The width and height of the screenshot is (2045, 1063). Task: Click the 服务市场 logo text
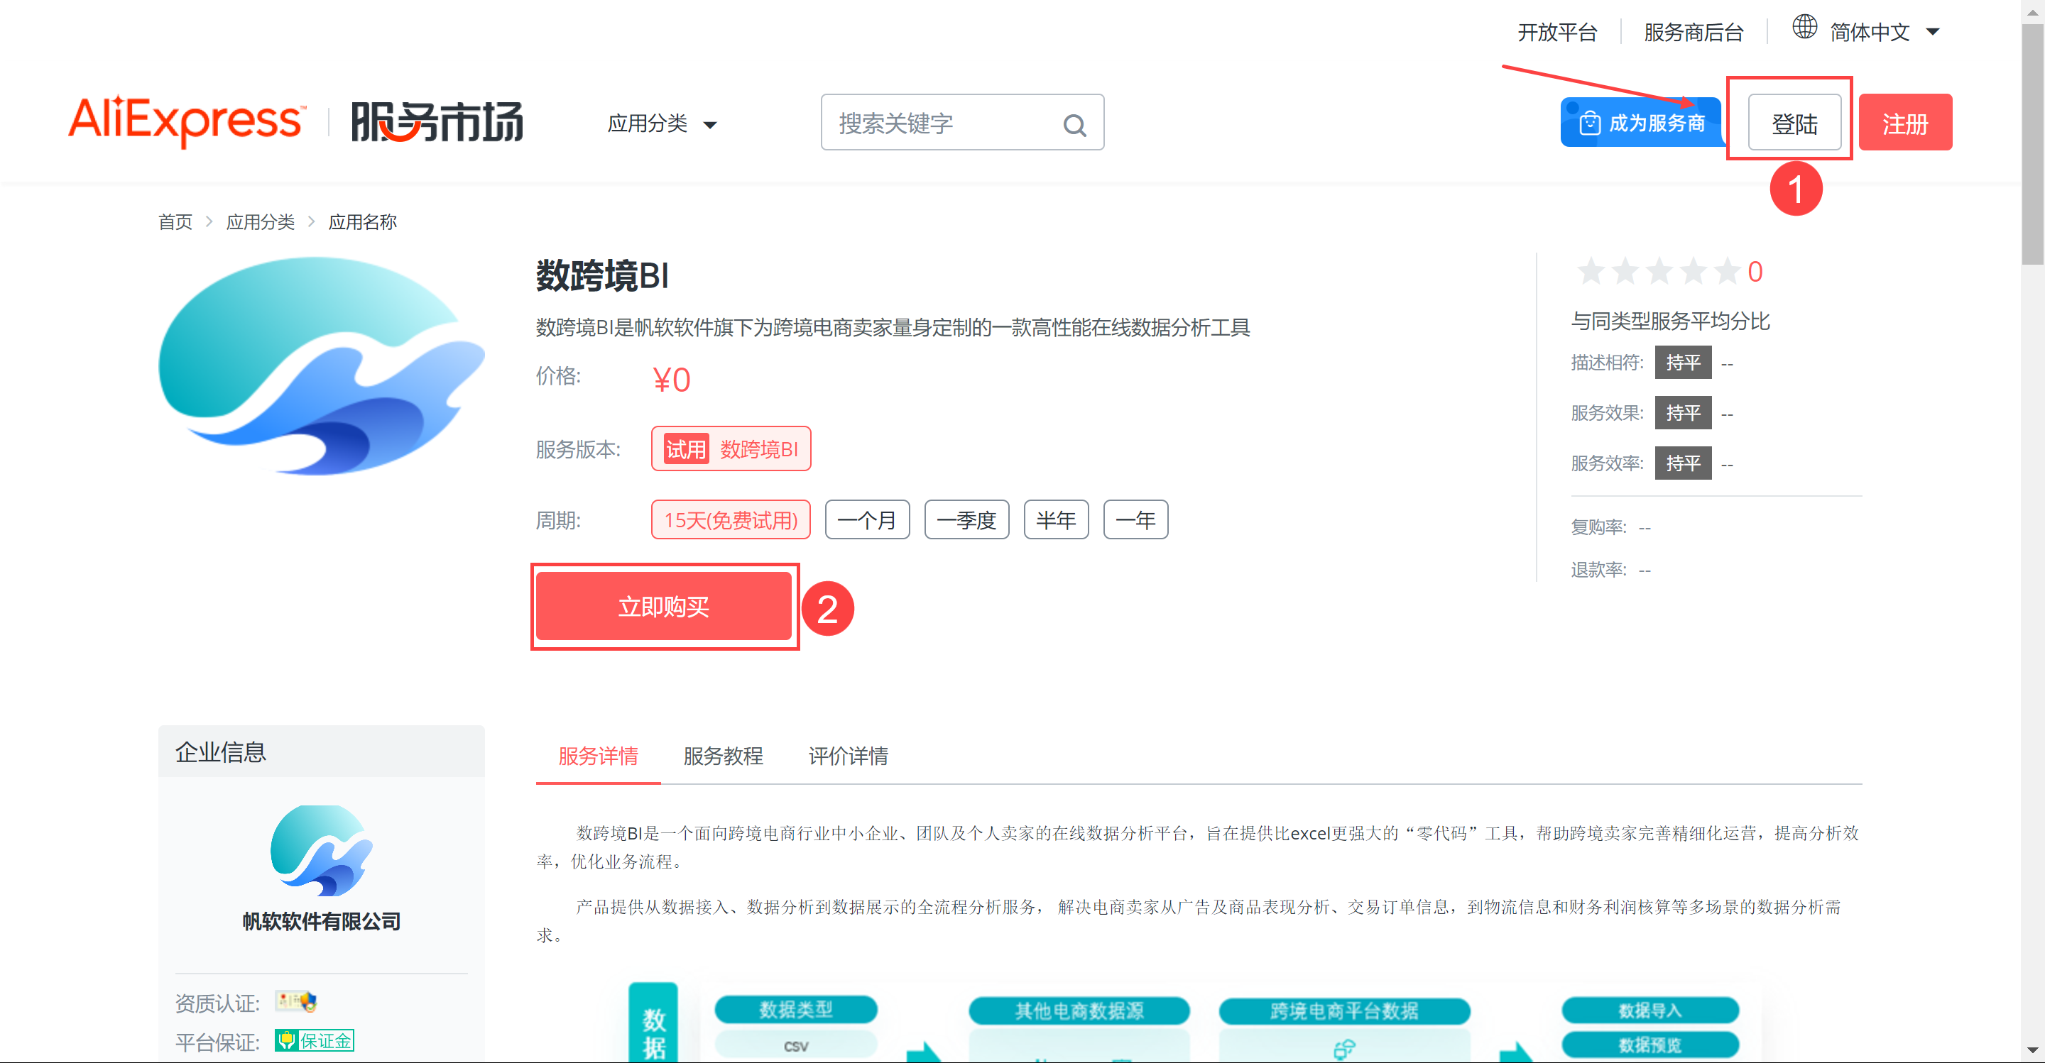437,121
